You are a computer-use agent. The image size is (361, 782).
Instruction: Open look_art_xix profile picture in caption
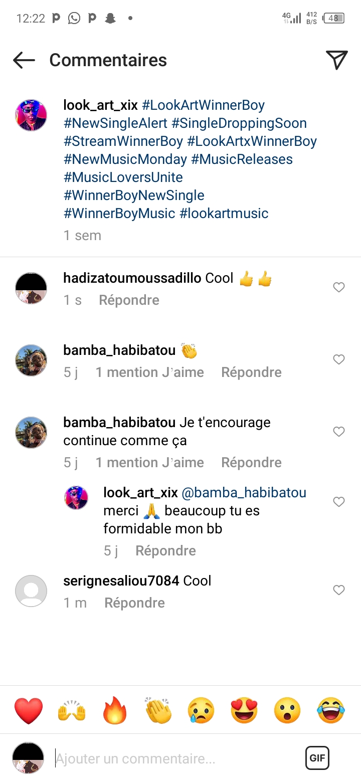(x=31, y=115)
